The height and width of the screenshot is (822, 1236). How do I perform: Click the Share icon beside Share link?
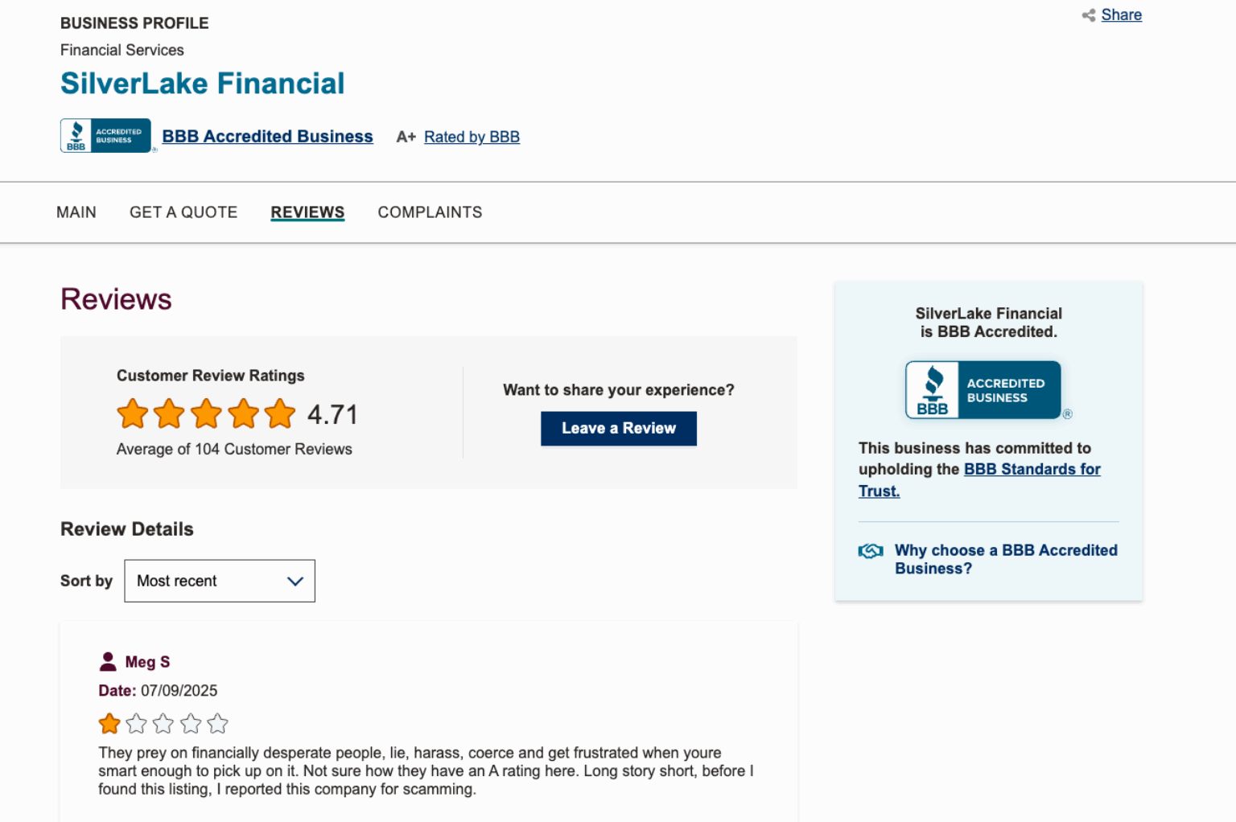pyautogui.click(x=1088, y=14)
